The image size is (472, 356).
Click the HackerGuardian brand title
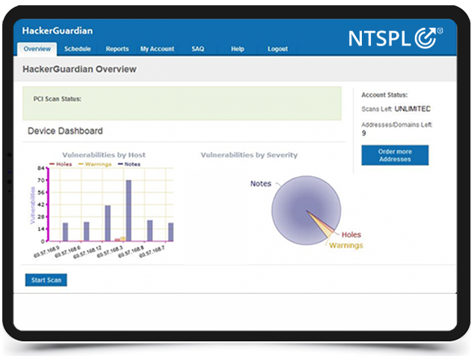[x=58, y=31]
